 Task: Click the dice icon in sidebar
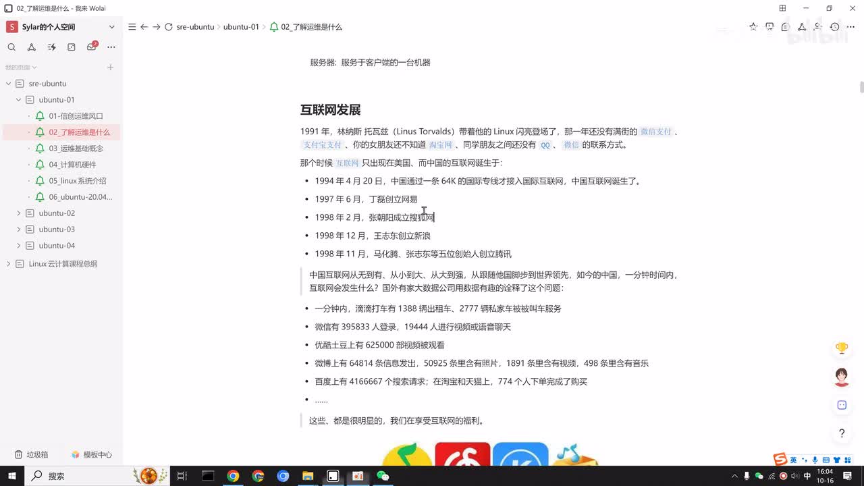point(72,47)
